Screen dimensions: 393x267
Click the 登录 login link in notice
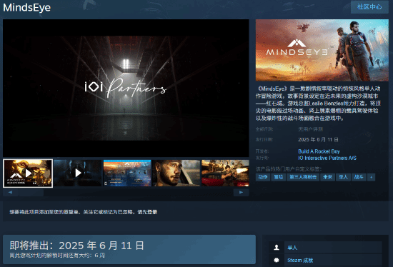pos(152,212)
